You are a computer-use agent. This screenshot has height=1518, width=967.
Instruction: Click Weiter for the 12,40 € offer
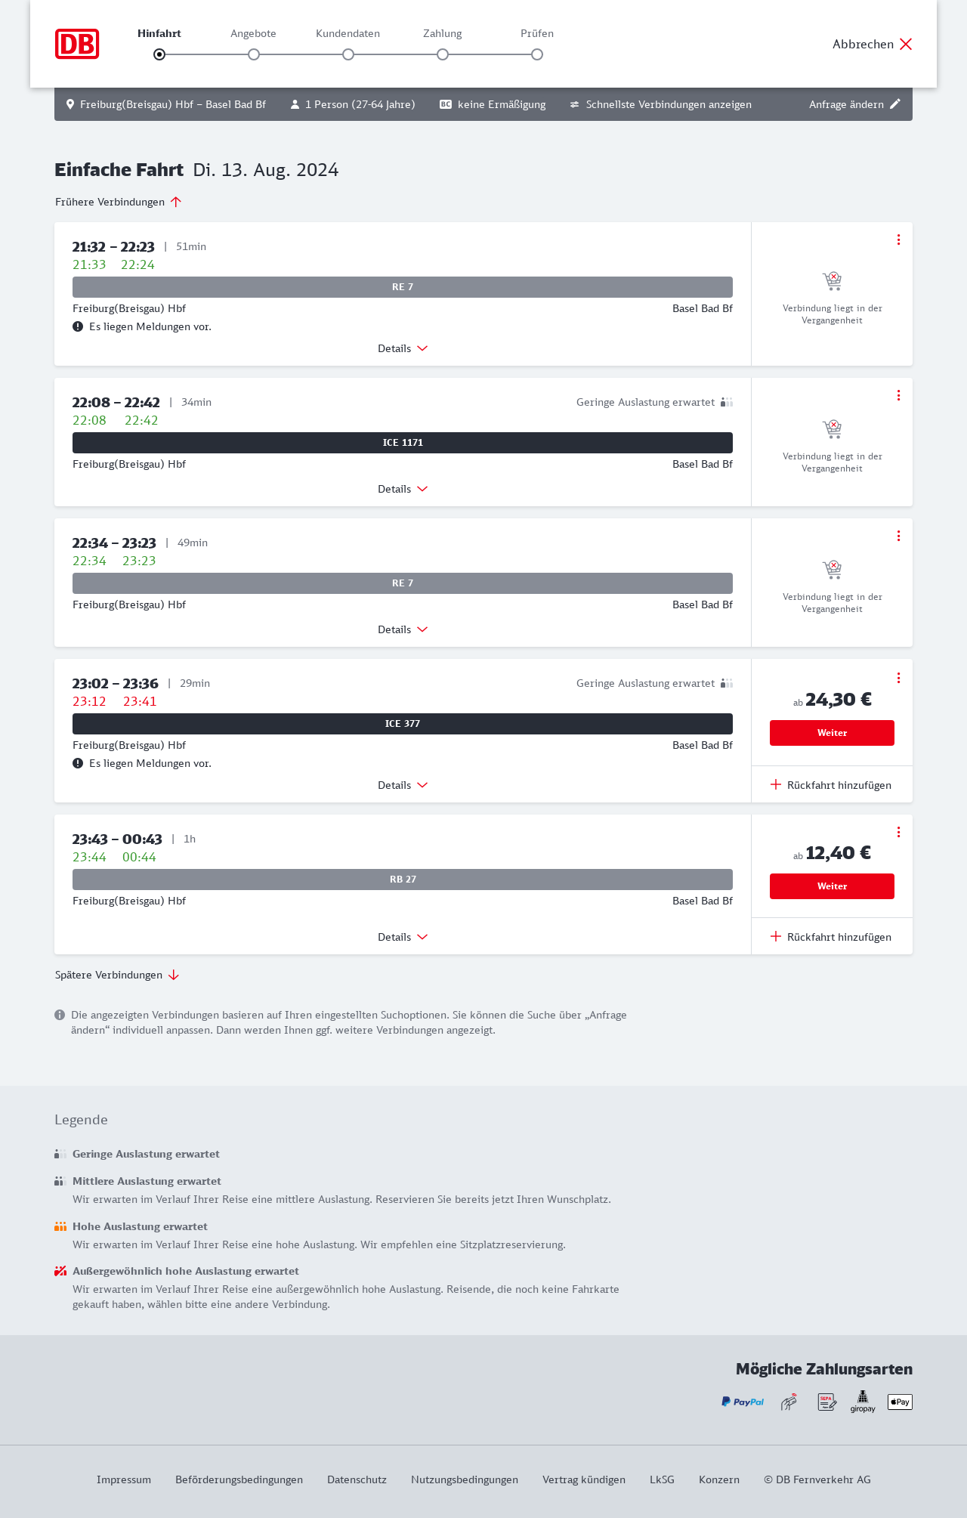(x=832, y=886)
